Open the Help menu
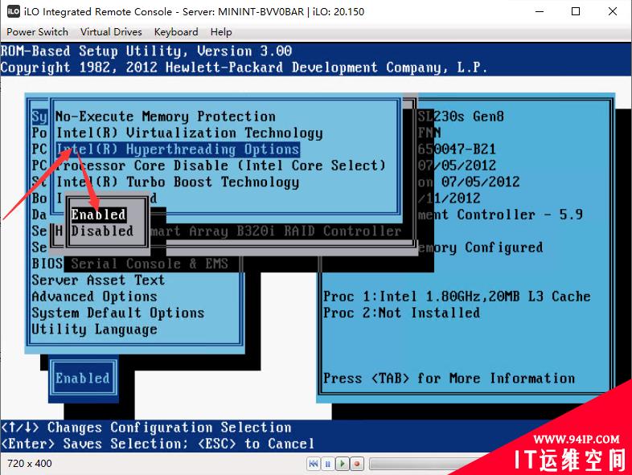Screen dimensions: 632x475 point(221,32)
